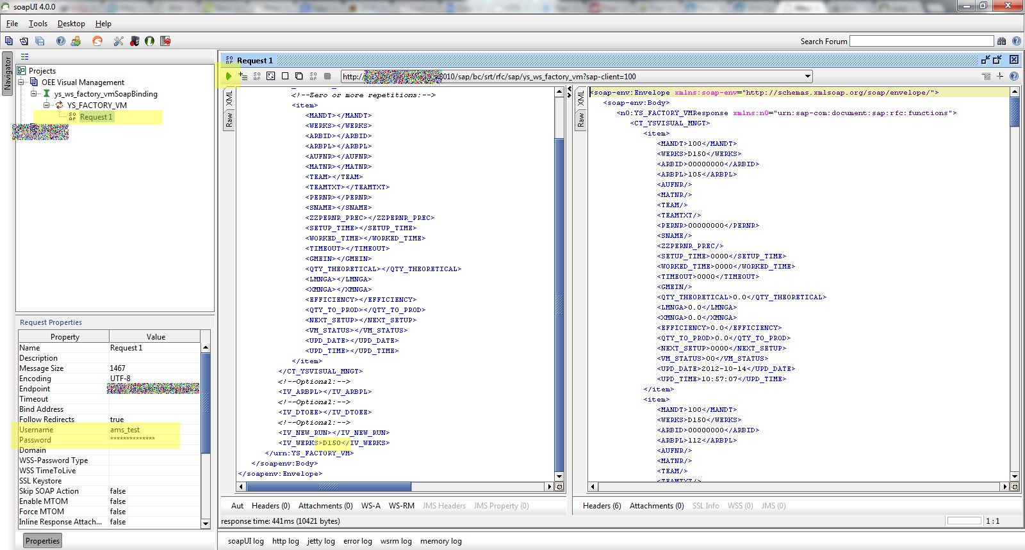The width and height of the screenshot is (1025, 550).
Task: Click the request horizontal scrollbar thumb
Action: pyautogui.click(x=328, y=487)
